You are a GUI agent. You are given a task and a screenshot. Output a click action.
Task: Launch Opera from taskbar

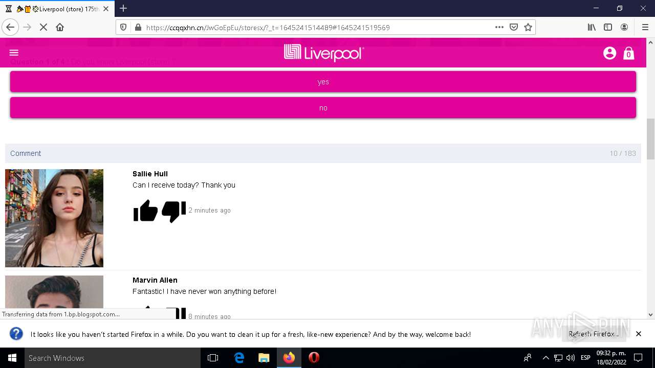[x=314, y=358]
